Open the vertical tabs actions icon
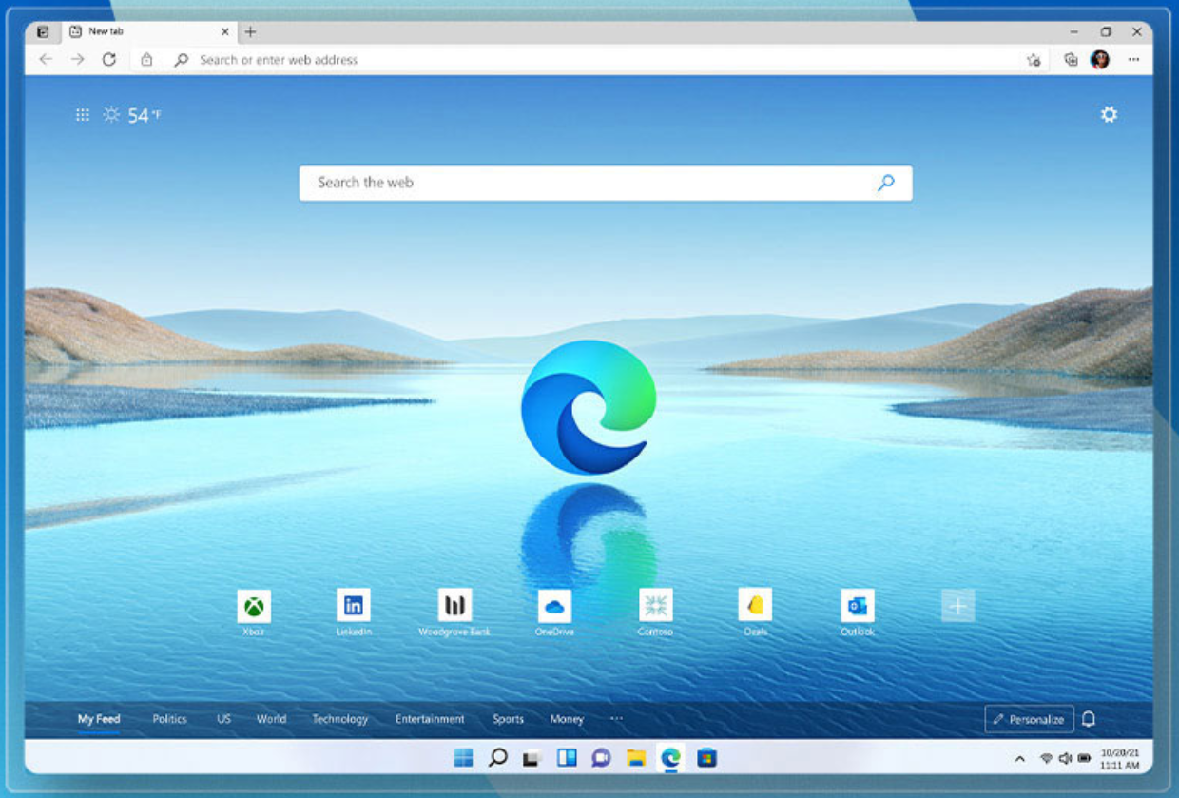 43,31
